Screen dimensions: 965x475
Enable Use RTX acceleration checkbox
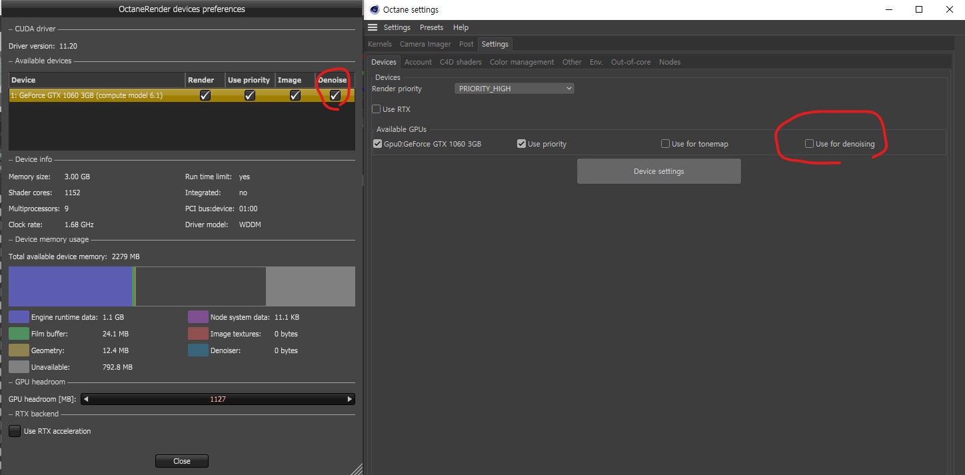(x=15, y=431)
